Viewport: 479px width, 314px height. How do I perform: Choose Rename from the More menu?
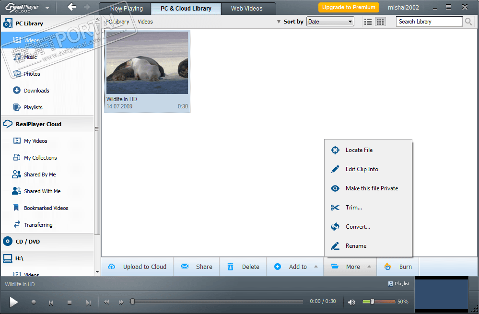(x=368, y=246)
